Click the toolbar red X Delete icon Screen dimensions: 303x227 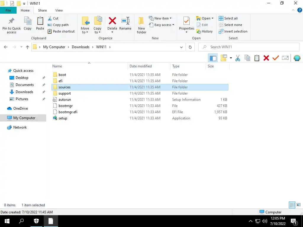pyautogui.click(x=266, y=58)
